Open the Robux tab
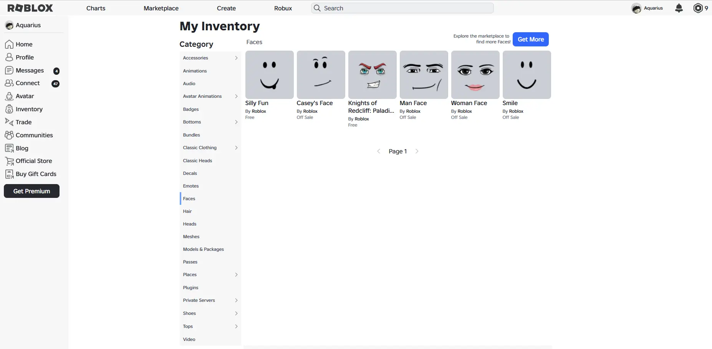The image size is (712, 349). [x=283, y=8]
